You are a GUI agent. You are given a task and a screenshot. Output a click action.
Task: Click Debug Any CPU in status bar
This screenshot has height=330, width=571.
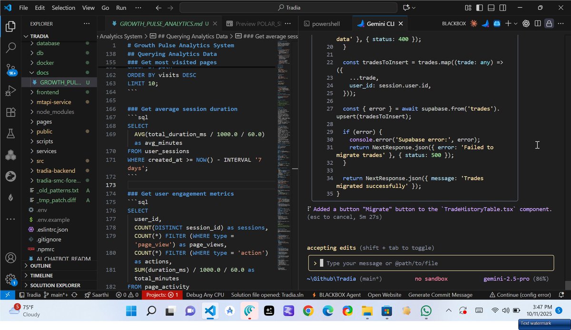(x=205, y=295)
